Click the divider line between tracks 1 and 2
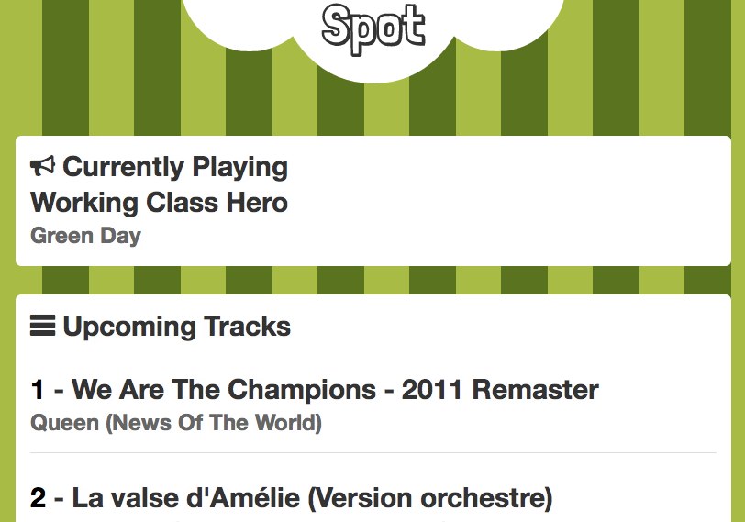 (x=372, y=452)
